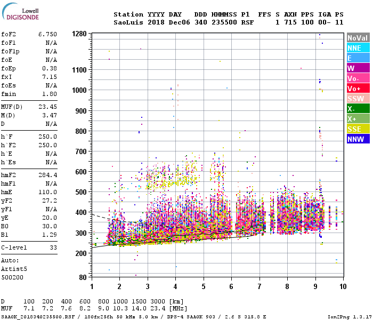The image size is (373, 320).
Task: Select the W purple legend swatch
Action: coord(358,68)
